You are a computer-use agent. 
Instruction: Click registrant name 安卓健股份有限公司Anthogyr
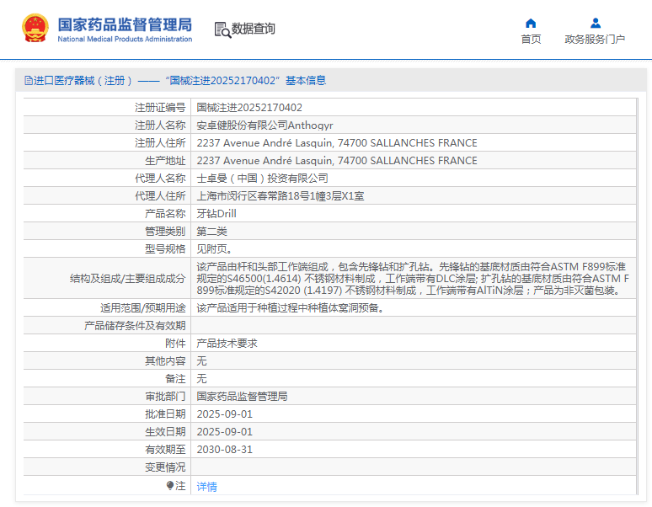point(265,125)
